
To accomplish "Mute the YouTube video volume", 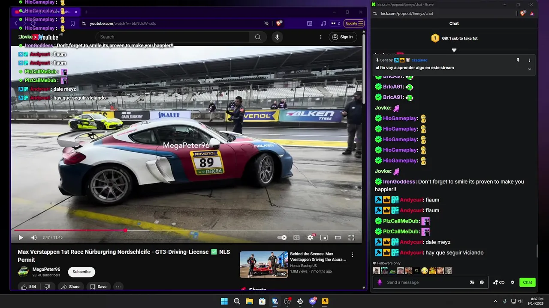I will (34, 237).
